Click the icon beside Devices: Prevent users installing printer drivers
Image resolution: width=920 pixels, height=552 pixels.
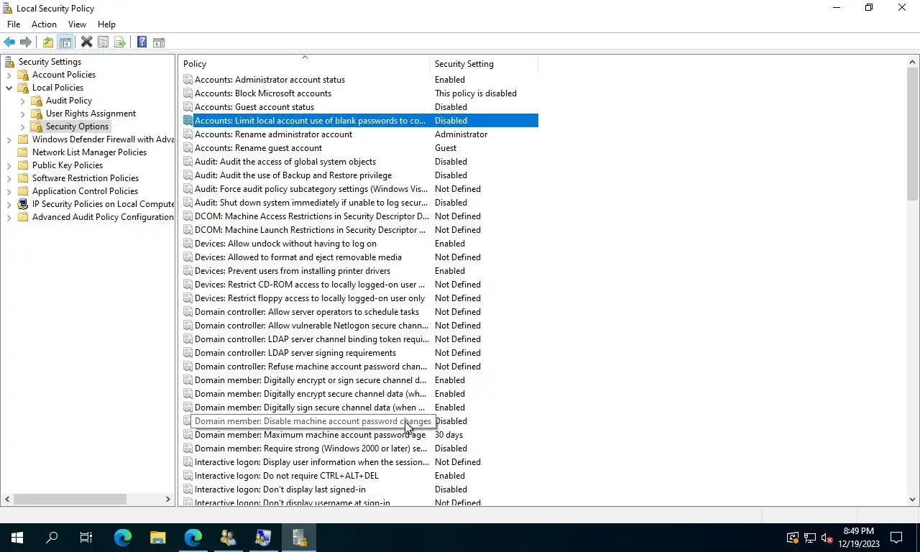click(x=188, y=271)
